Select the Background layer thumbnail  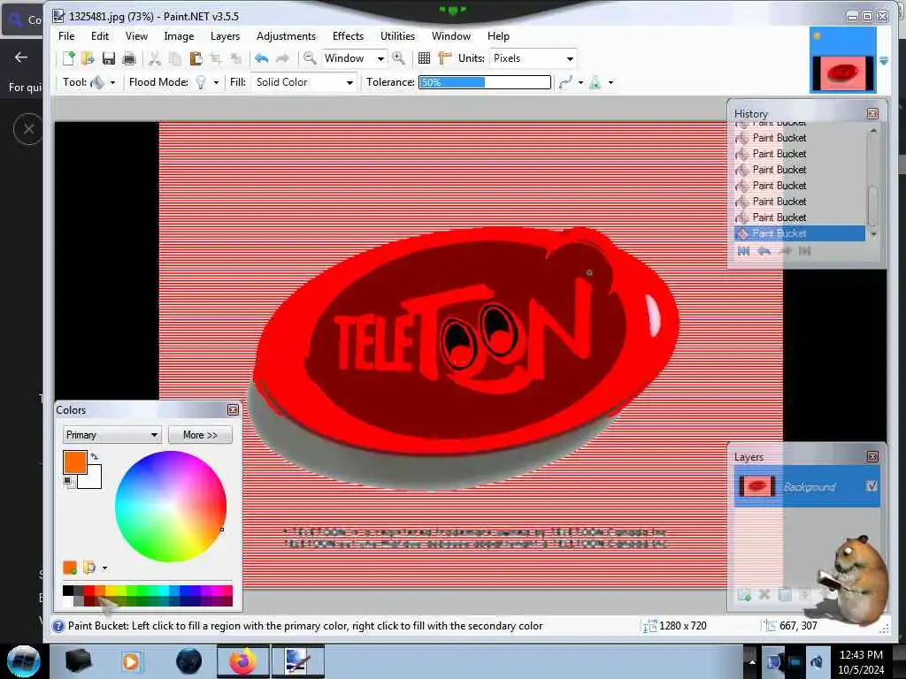[757, 487]
